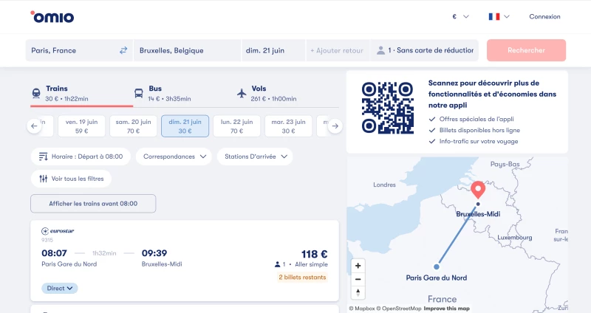Swap origin and destination cities

point(123,50)
